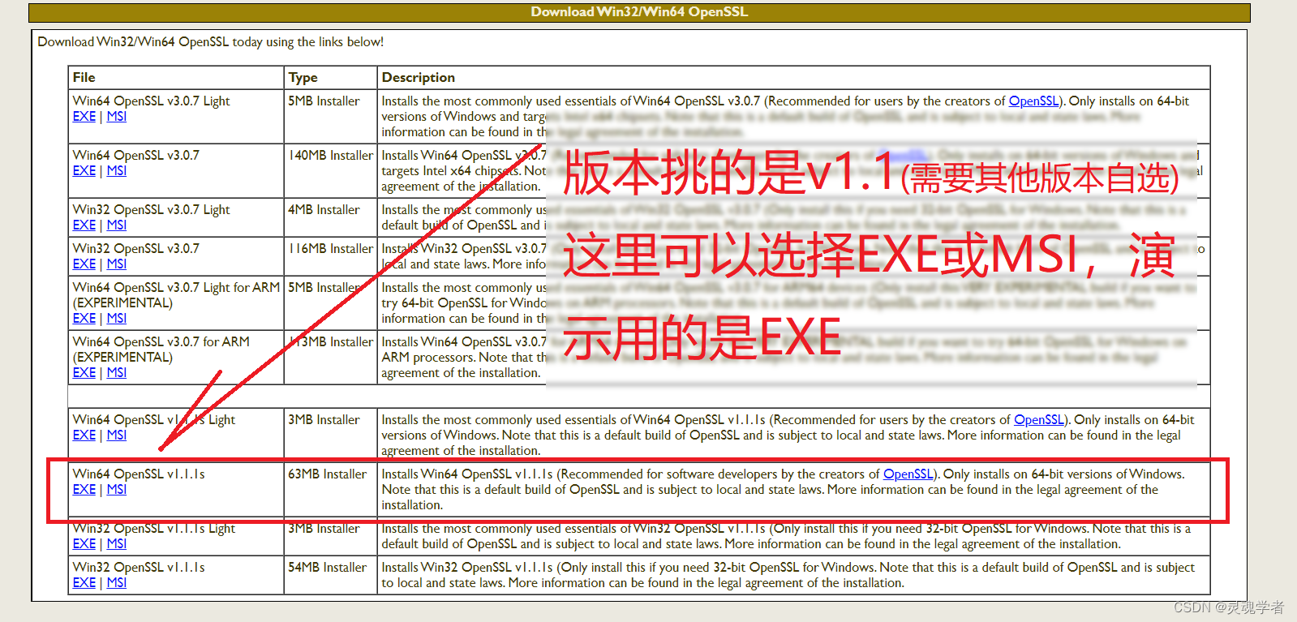Download EXE for Win64 v3.0.7 Light for ARM
Viewport: 1297px width, 622px height.
pos(84,319)
